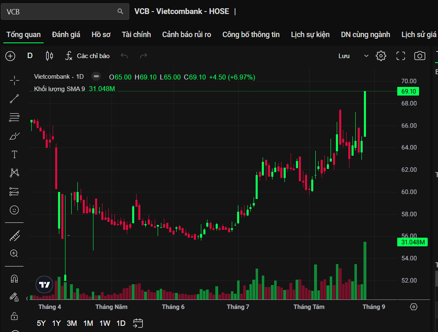The width and height of the screenshot is (438, 332).
Task: Open chart settings gear
Action: (x=381, y=56)
